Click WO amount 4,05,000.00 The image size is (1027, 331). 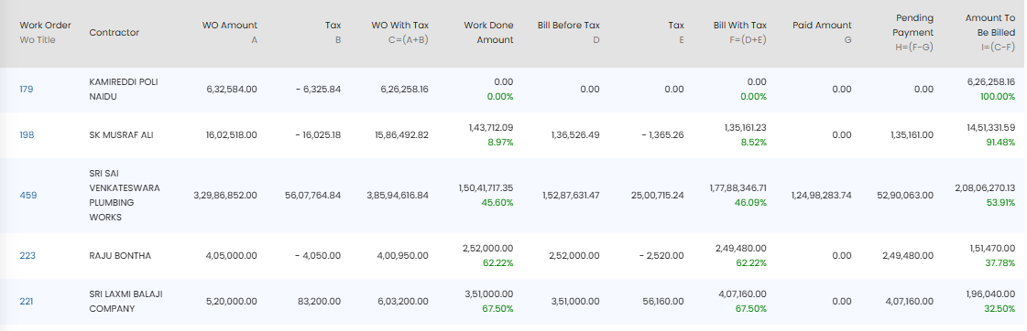(231, 256)
